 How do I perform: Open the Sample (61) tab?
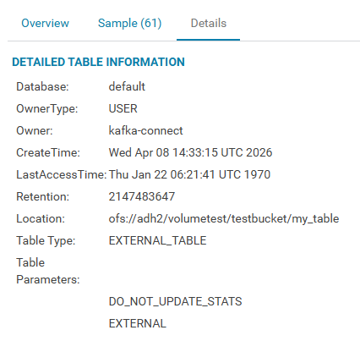point(129,23)
